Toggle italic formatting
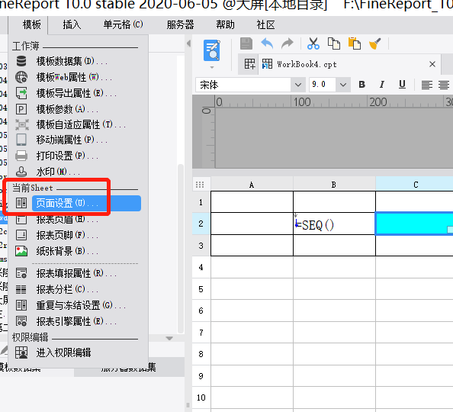The width and height of the screenshot is (453, 412). [382, 85]
